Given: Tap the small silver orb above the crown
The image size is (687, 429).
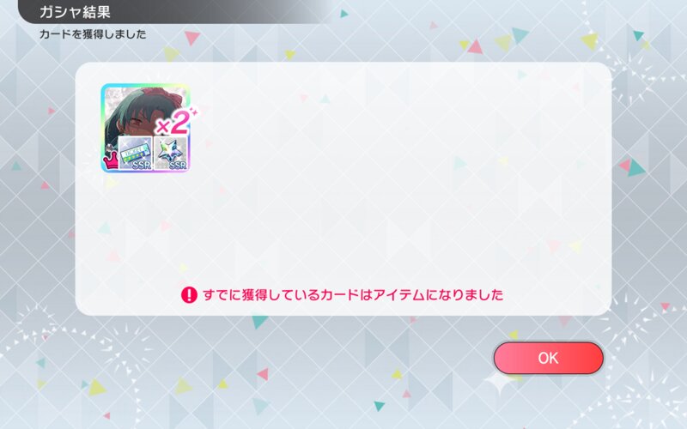Looking at the screenshot, I should click(108, 148).
